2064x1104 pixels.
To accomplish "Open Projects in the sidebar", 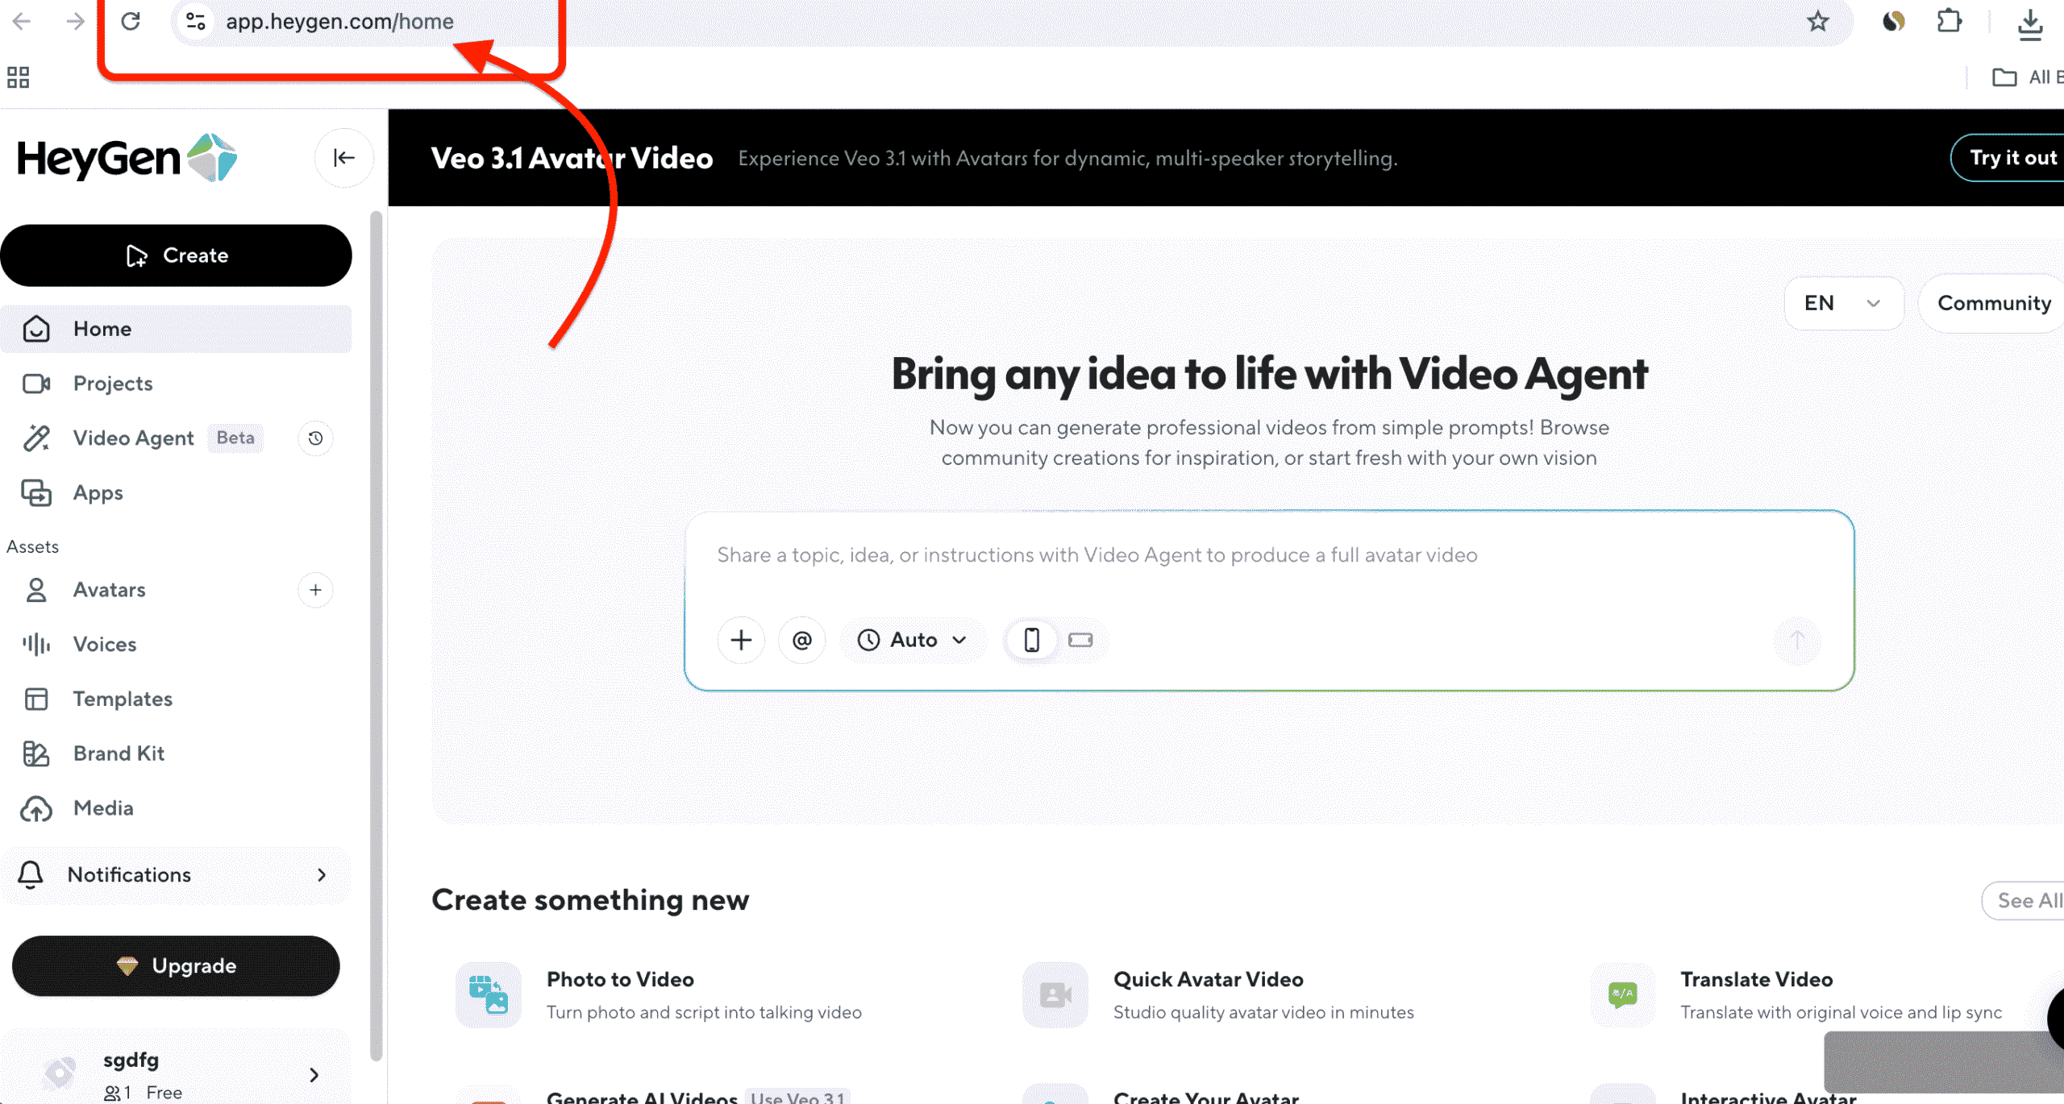I will pos(113,384).
